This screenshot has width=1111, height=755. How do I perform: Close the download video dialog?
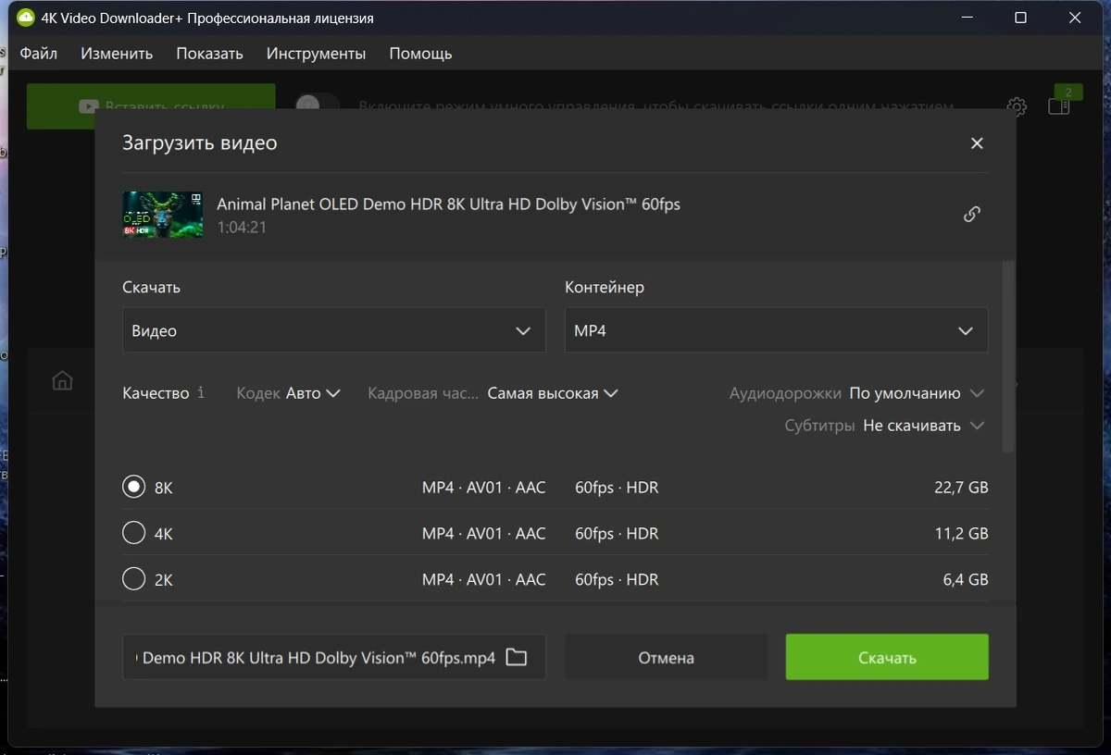tap(977, 143)
